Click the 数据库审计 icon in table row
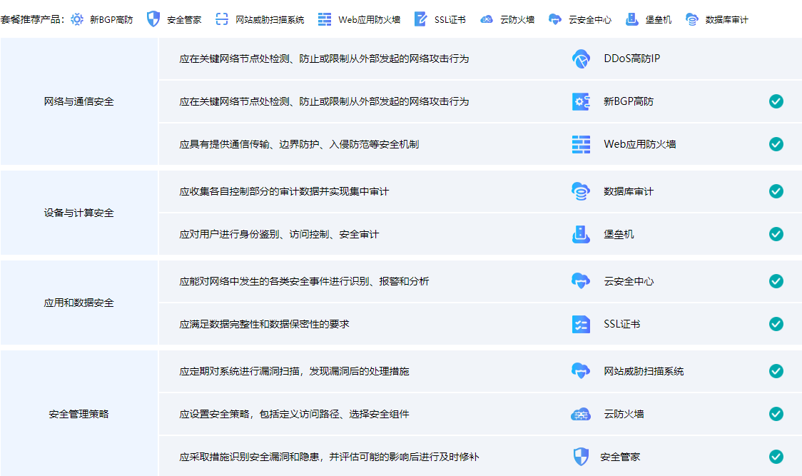The width and height of the screenshot is (802, 476). pyautogui.click(x=581, y=191)
